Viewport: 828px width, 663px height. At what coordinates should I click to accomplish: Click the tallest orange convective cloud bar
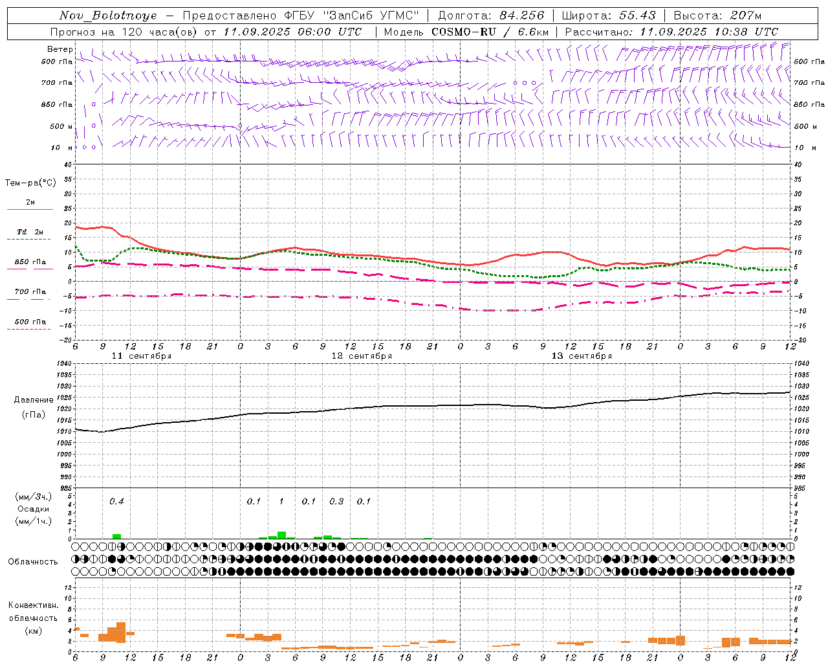[x=121, y=633]
